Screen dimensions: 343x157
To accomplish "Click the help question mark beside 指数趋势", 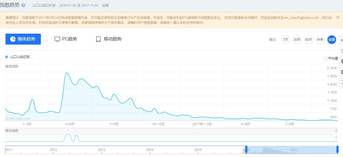I will coord(23,5).
